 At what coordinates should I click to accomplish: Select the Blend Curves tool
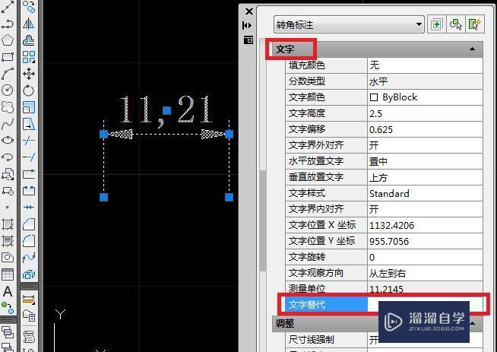29,258
